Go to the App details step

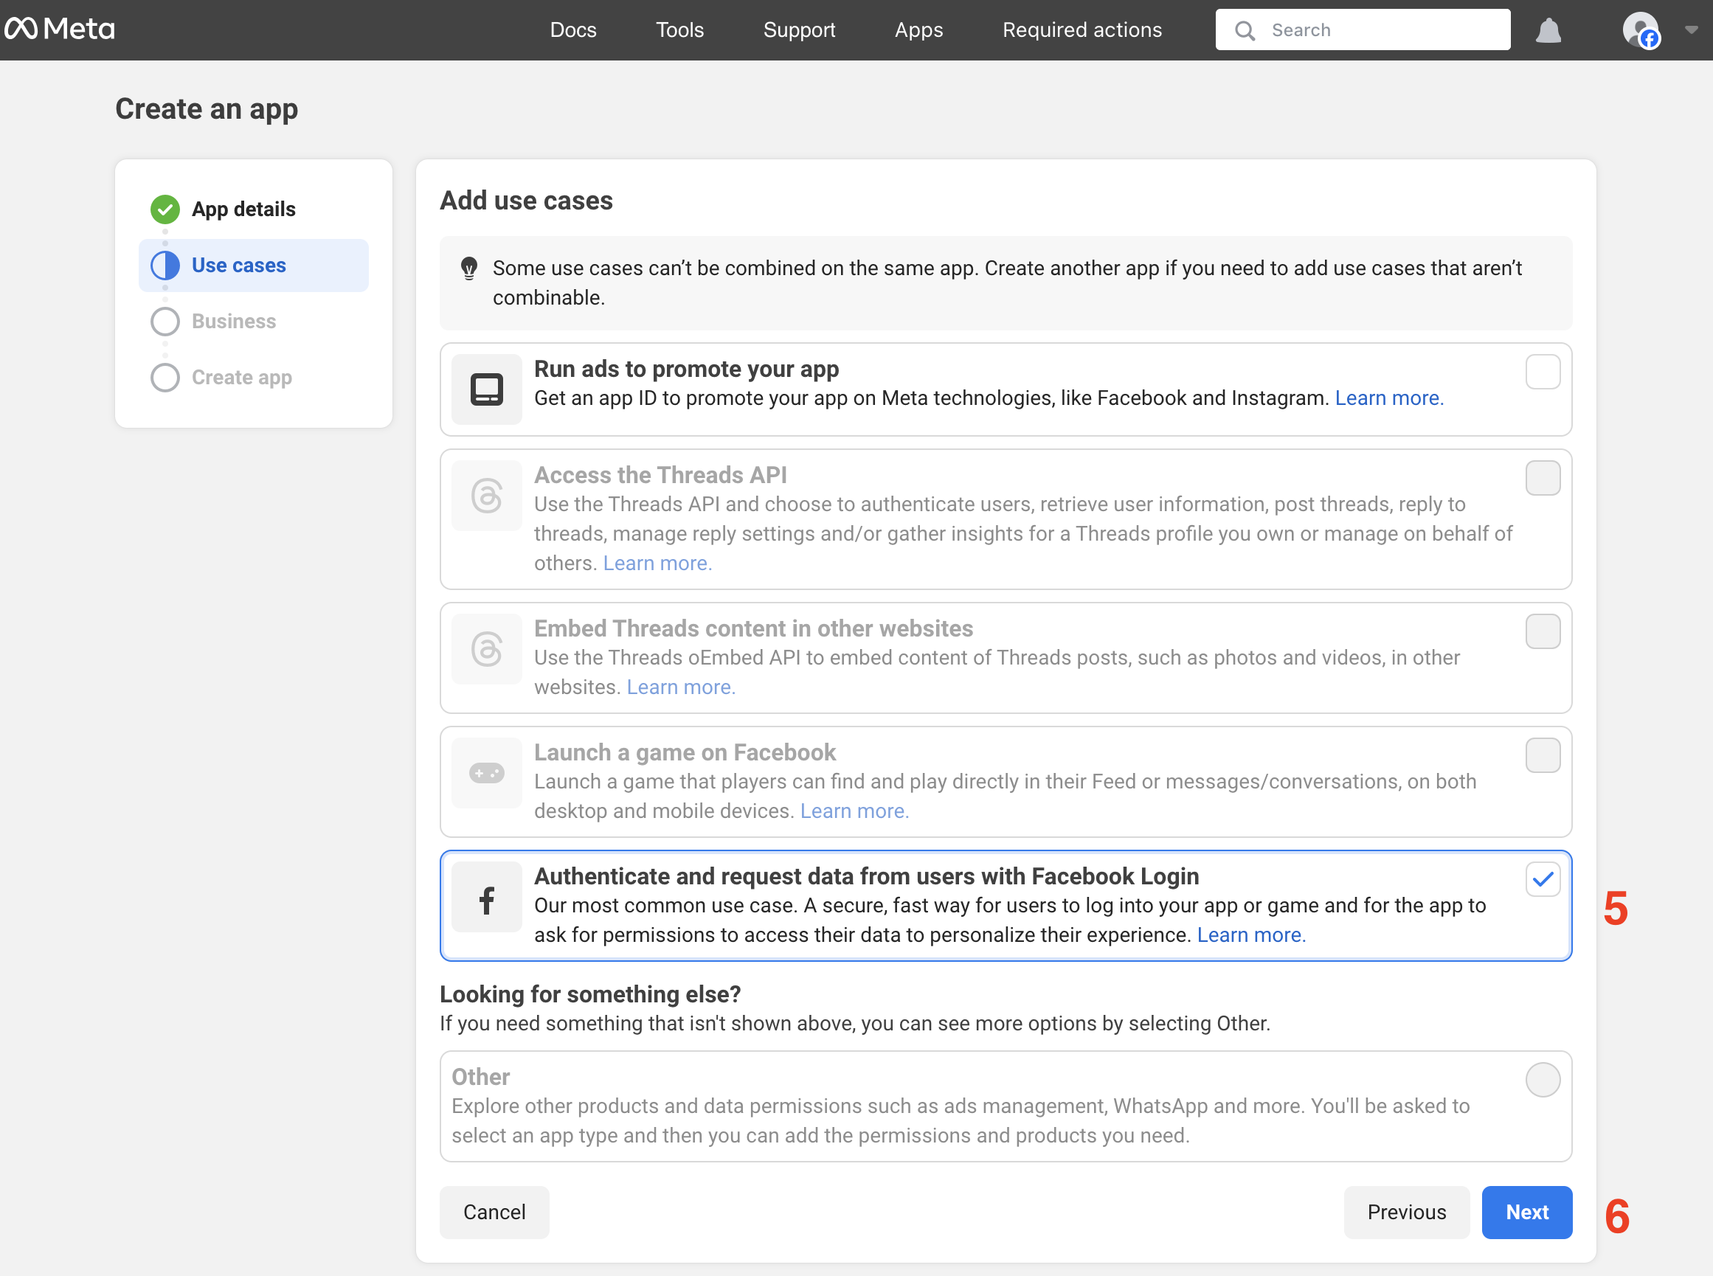point(243,209)
